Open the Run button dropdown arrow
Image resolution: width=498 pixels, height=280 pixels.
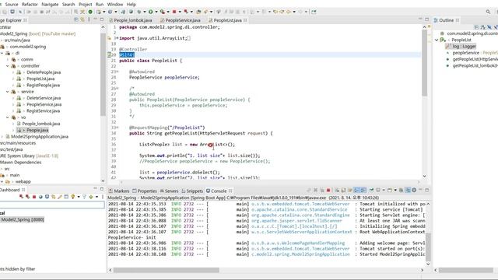156,12
